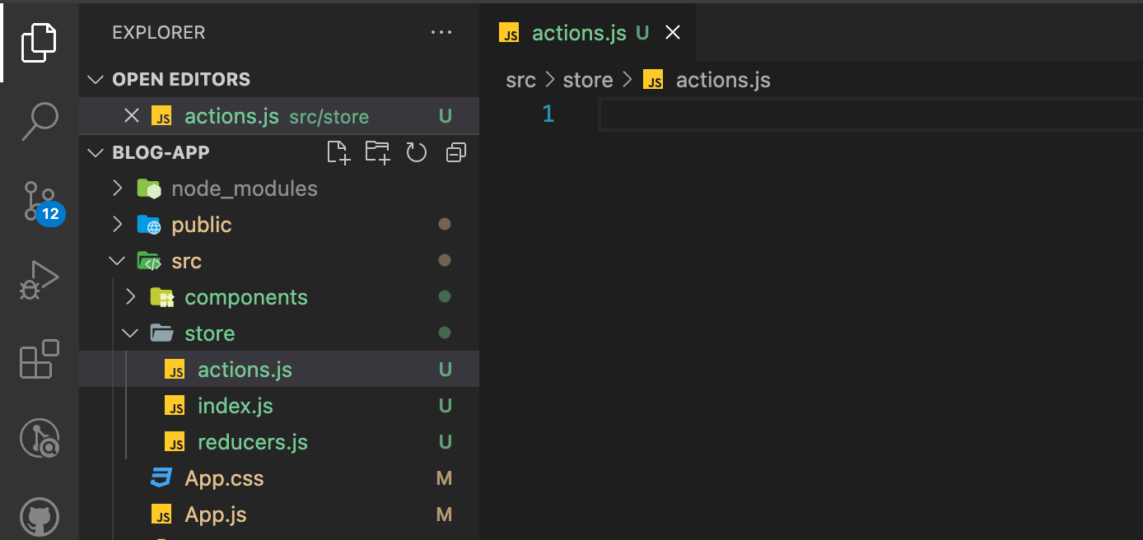Close the actions.js editor tab
The image size is (1143, 540).
pyautogui.click(x=673, y=33)
